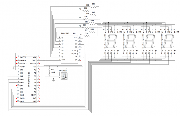Click the thermometer icon inside the DS18B20
Viewport: 180px width, 116px height.
coord(66,76)
